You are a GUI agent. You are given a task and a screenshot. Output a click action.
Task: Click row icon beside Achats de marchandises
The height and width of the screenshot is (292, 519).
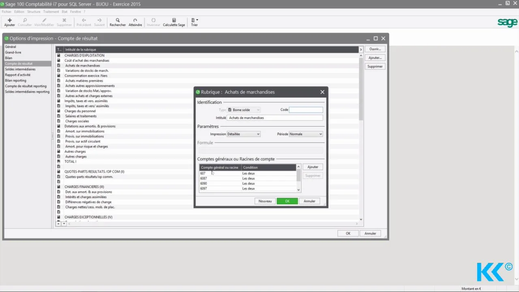58,65
